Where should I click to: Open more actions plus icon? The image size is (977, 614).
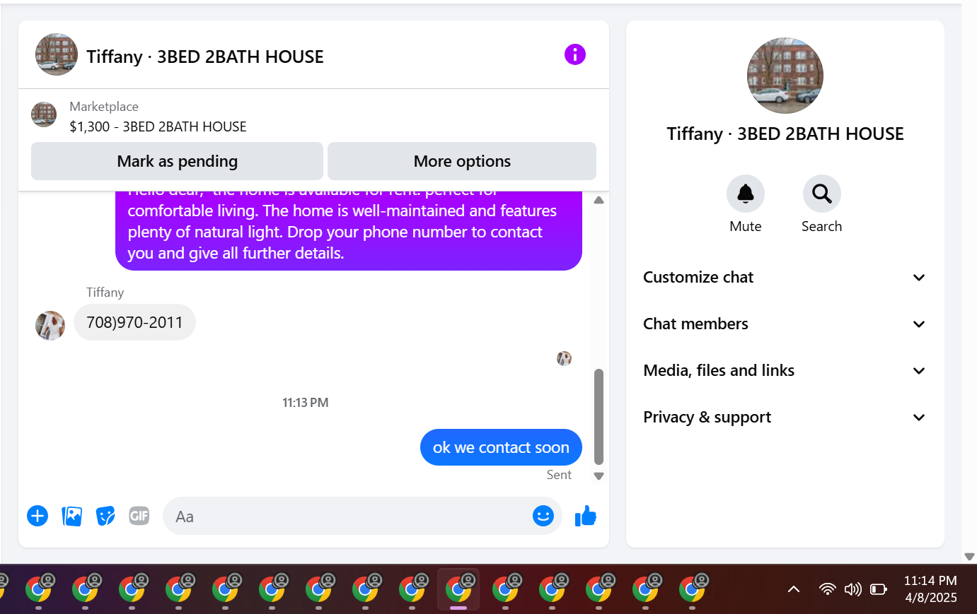pos(37,516)
